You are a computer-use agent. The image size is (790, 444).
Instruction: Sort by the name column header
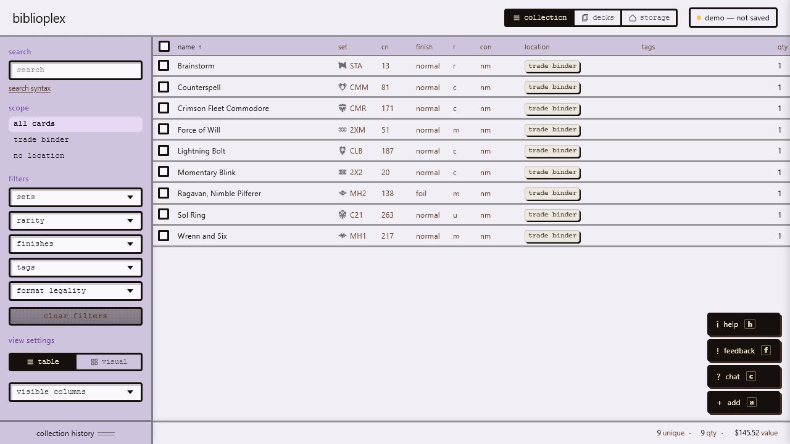pyautogui.click(x=189, y=47)
